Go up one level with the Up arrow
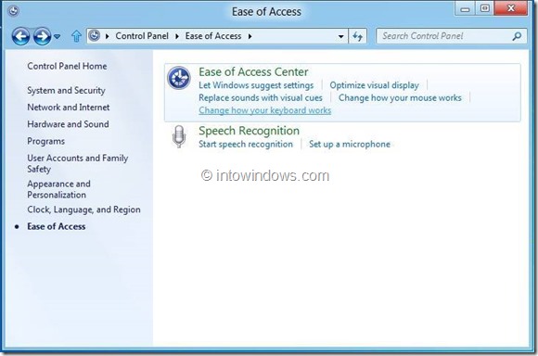Viewport: 538px width, 356px height. (76, 36)
